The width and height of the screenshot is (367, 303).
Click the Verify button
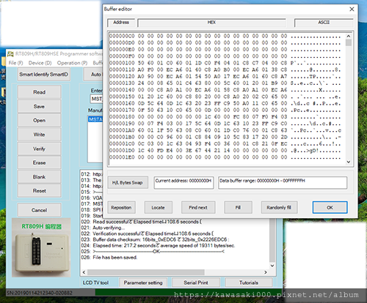(x=39, y=149)
